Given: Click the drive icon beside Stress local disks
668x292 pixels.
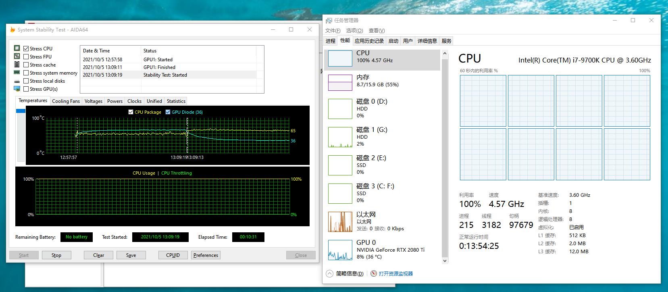Looking at the screenshot, I should pos(17,81).
